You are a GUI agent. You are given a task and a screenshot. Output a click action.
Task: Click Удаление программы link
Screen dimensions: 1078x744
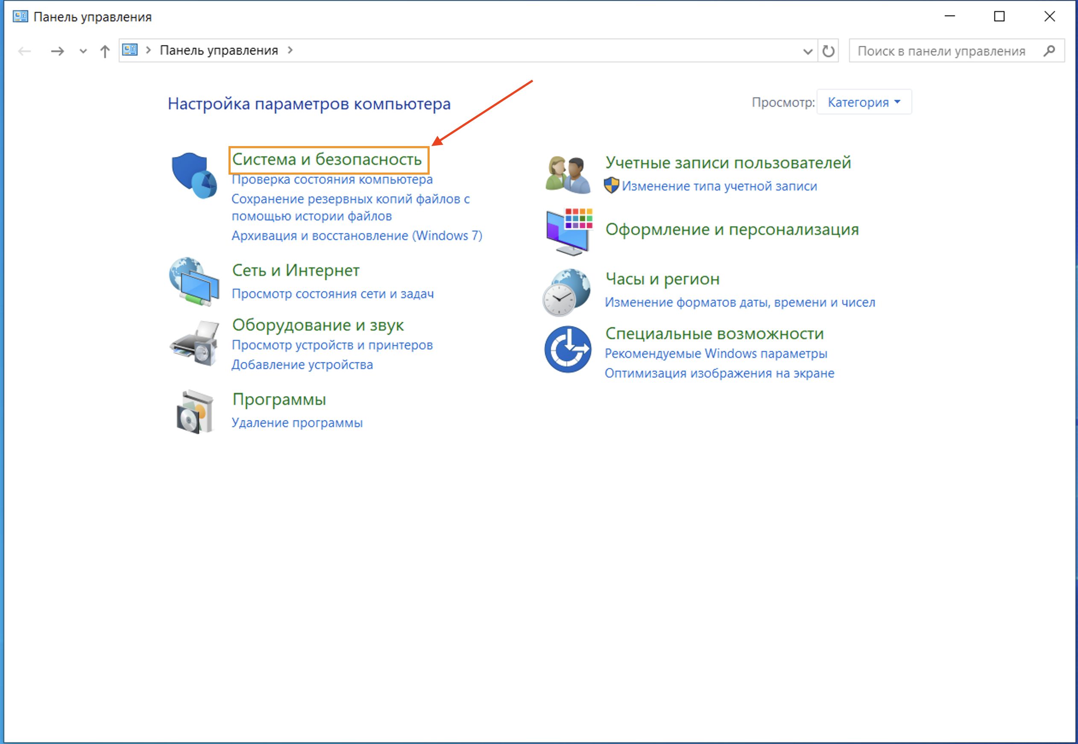pos(297,423)
